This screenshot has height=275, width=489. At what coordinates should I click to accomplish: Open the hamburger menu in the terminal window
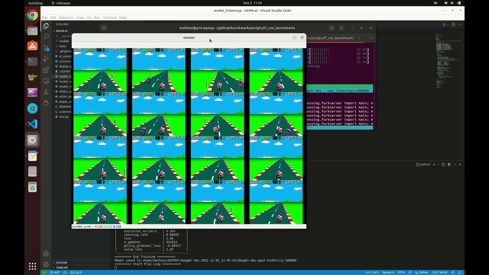(341, 28)
